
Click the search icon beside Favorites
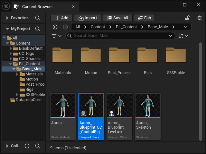pos(38,18)
